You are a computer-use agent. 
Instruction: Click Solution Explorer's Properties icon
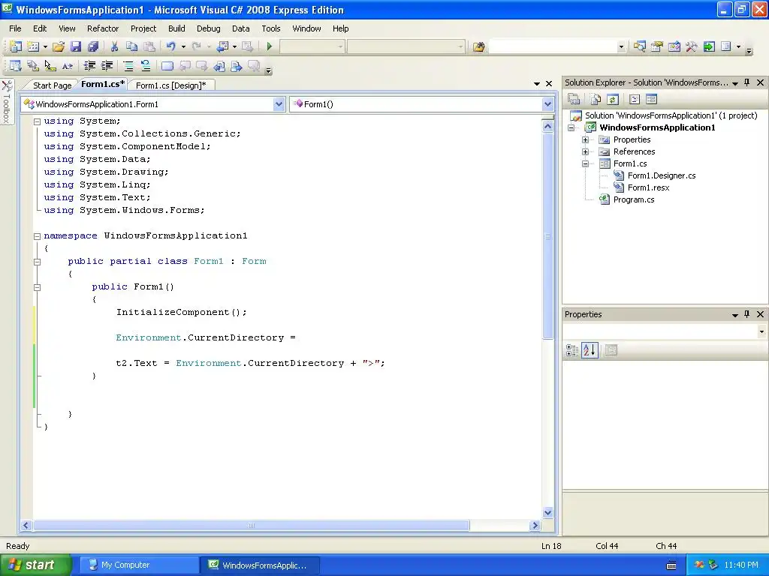click(x=574, y=100)
